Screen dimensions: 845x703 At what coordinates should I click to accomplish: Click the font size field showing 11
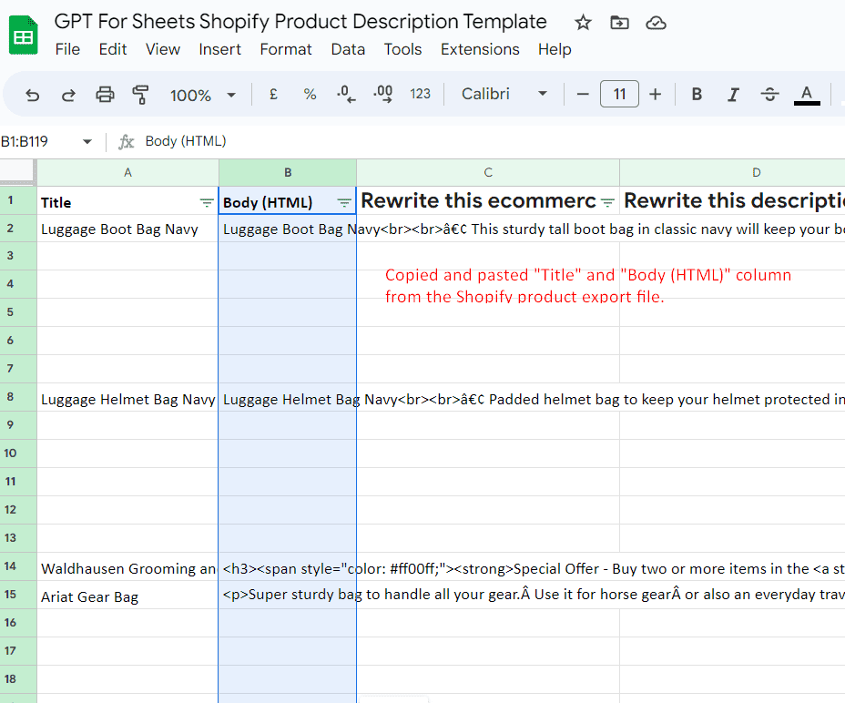click(x=619, y=95)
